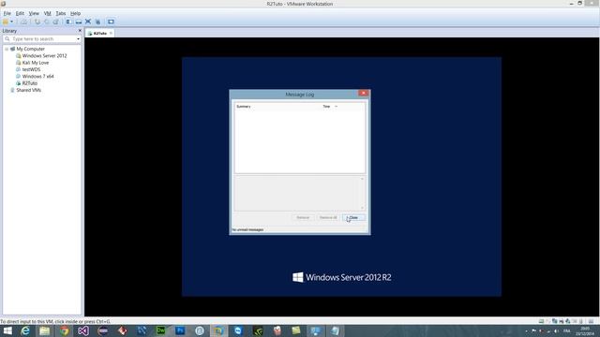The image size is (600, 337).
Task: Click the message log icon in status bar
Action: click(591, 321)
